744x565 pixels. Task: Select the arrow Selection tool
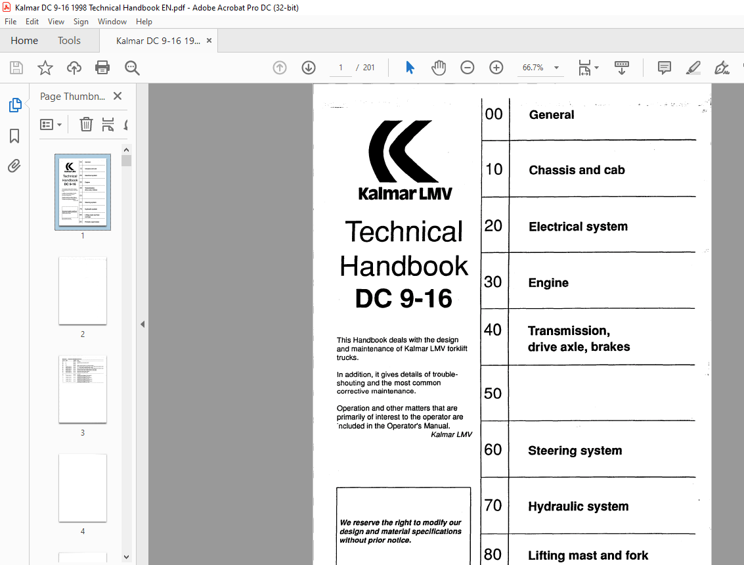click(x=410, y=67)
